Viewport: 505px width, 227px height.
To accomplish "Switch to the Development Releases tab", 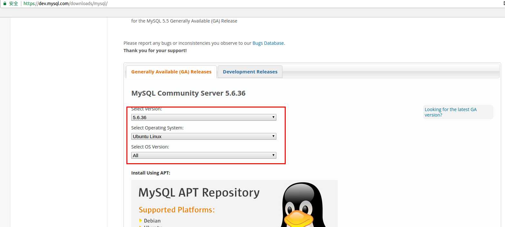I will click(250, 72).
